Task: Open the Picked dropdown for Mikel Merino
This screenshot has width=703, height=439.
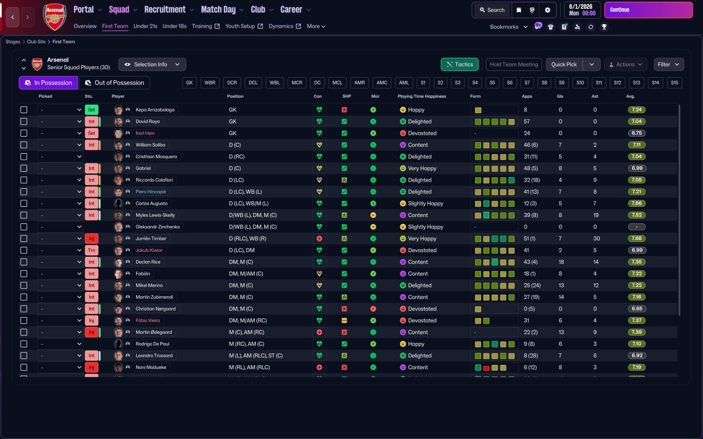Action: pyautogui.click(x=60, y=285)
